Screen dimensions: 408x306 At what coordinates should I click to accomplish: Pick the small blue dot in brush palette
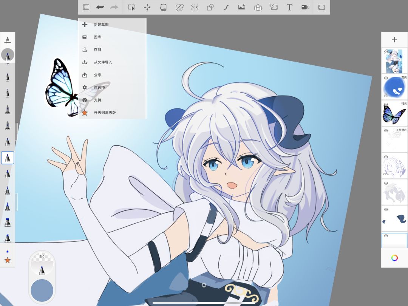coord(8,251)
